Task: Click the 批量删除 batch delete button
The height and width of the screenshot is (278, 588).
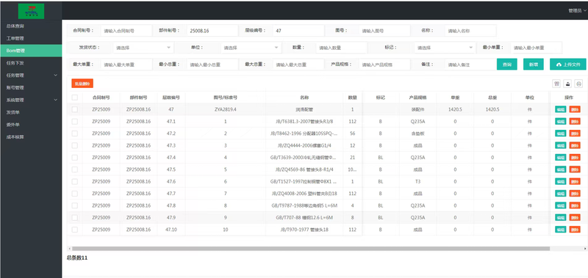Action: pyautogui.click(x=82, y=84)
